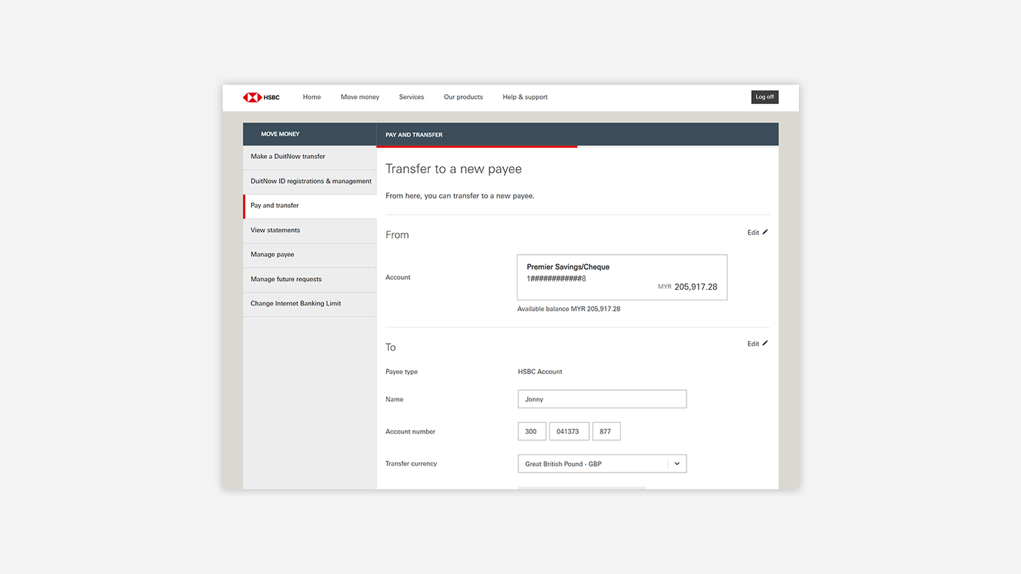The image size is (1021, 574).
Task: Click the Available balance MYR 205,917.28 text
Action: coord(569,309)
